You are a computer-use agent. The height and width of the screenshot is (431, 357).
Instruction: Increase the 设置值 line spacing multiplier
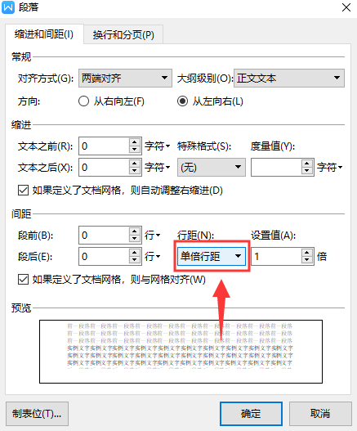(x=306, y=253)
